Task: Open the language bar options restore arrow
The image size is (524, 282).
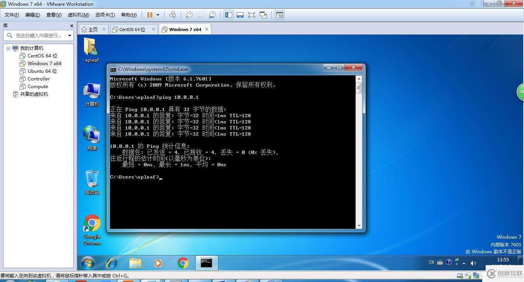Action: (456, 260)
